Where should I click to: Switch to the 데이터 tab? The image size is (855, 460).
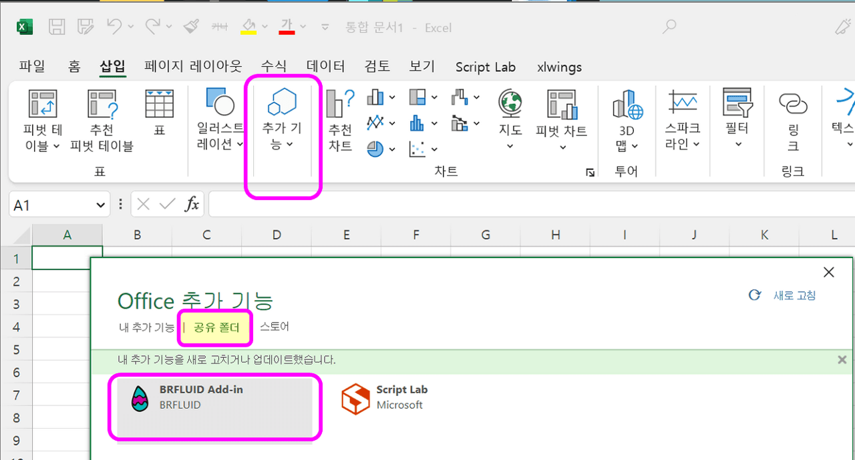point(326,67)
